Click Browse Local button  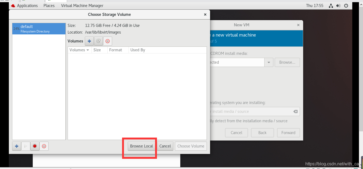[141, 146]
